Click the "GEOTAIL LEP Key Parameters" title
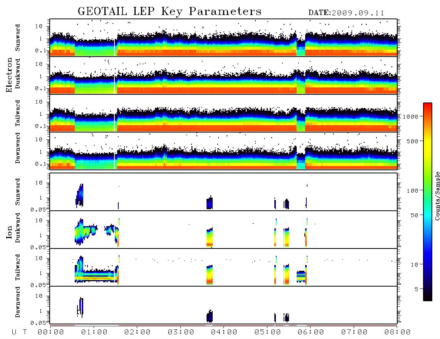The height and width of the screenshot is (339, 440). 170,12
